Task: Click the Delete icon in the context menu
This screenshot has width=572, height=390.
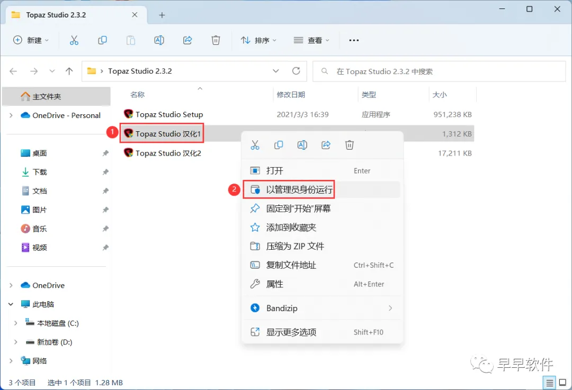Action: click(x=350, y=145)
